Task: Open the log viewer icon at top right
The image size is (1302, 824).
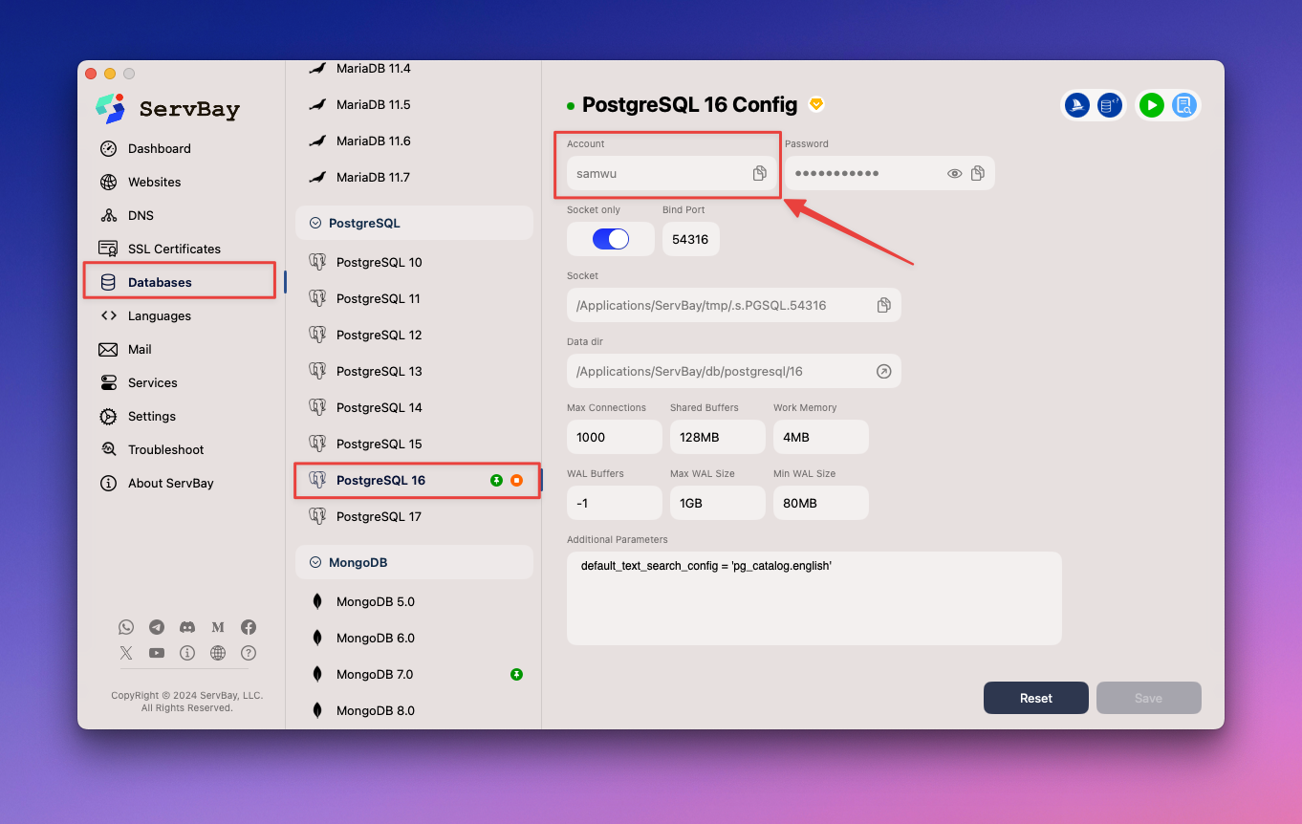Action: pos(1183,105)
